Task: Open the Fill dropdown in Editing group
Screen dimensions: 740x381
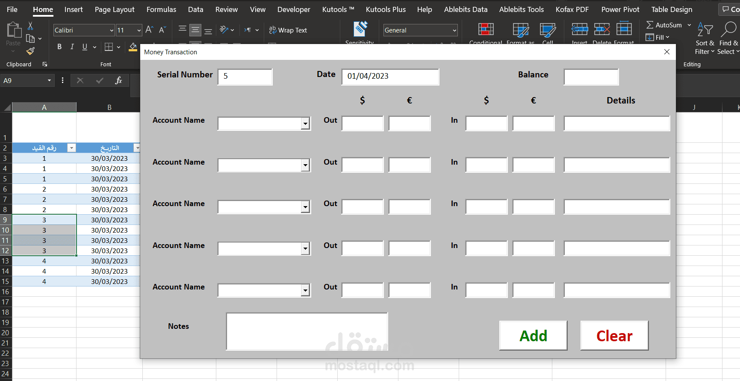Action: 658,38
